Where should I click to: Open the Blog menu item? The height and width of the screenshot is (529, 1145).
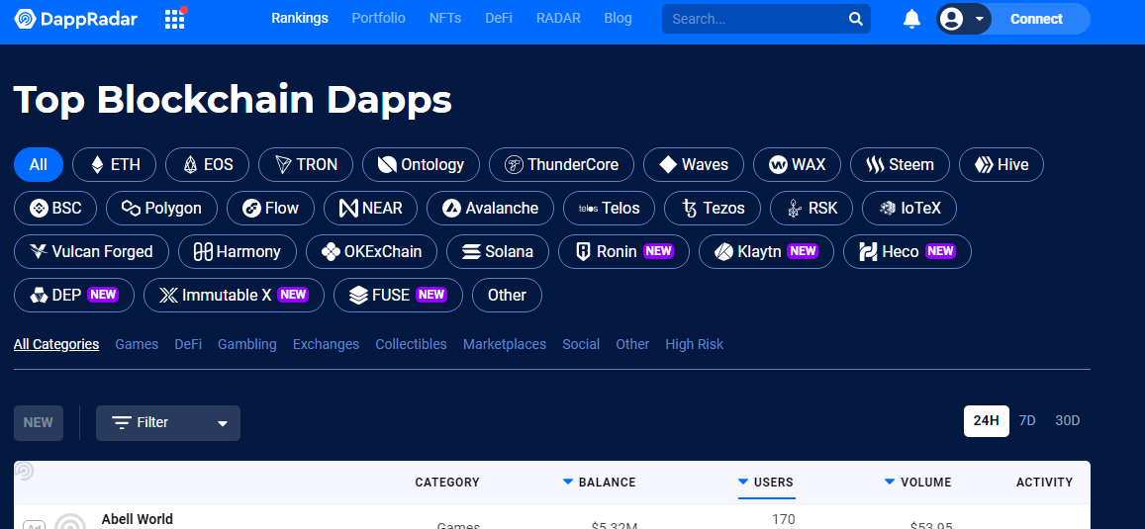pyautogui.click(x=618, y=18)
